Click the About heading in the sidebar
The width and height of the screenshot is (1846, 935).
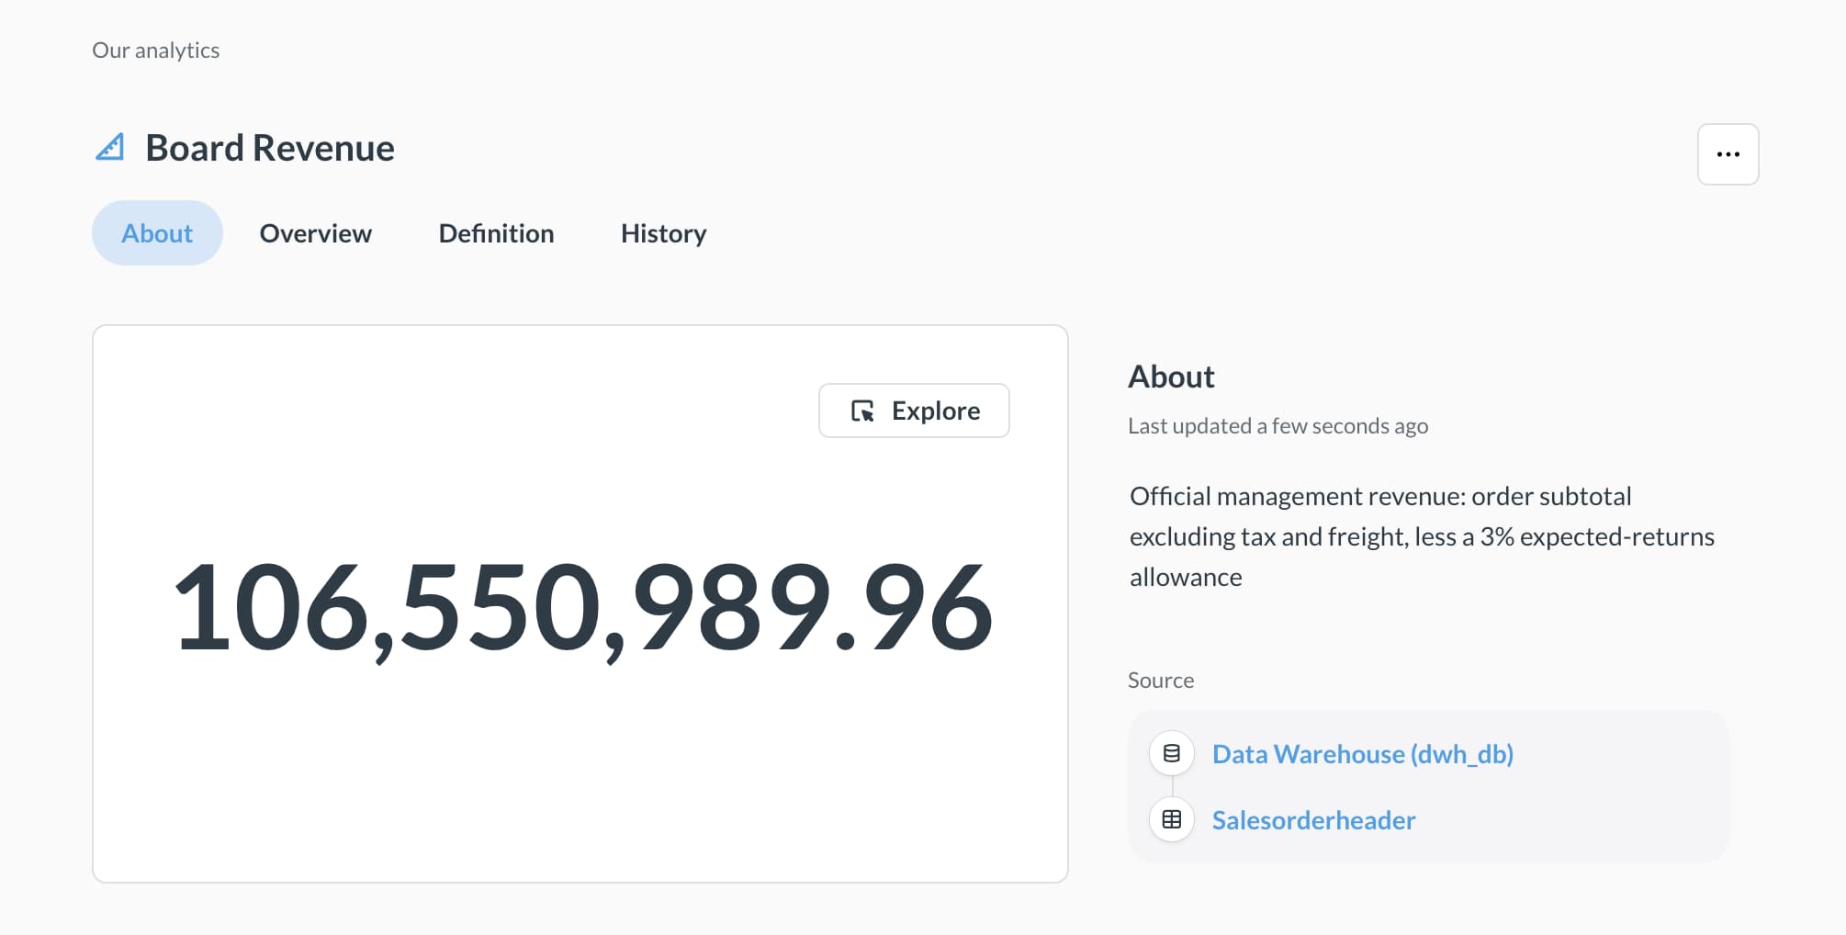coord(1171,377)
